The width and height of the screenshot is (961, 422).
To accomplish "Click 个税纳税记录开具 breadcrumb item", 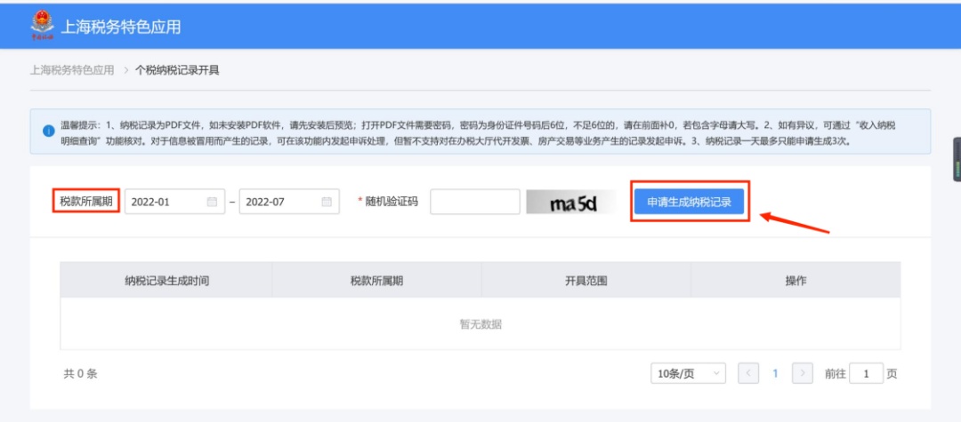I will pos(177,70).
